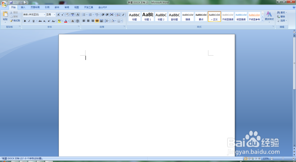The height and width of the screenshot is (162, 296).
Task: Apply Heading 1 (标题 1) style
Action: 148,16
